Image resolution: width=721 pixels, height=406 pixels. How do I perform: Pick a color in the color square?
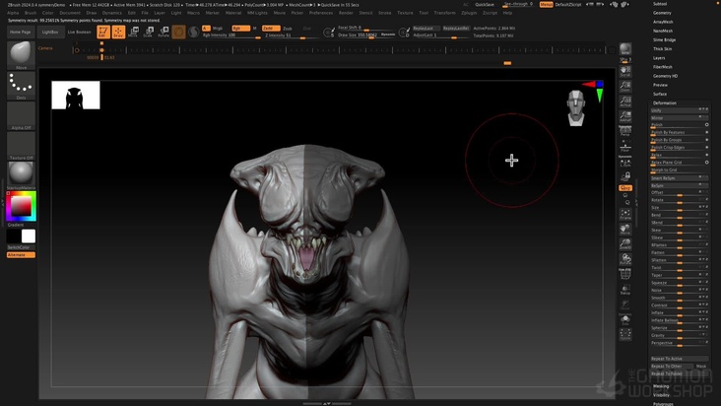(x=21, y=206)
